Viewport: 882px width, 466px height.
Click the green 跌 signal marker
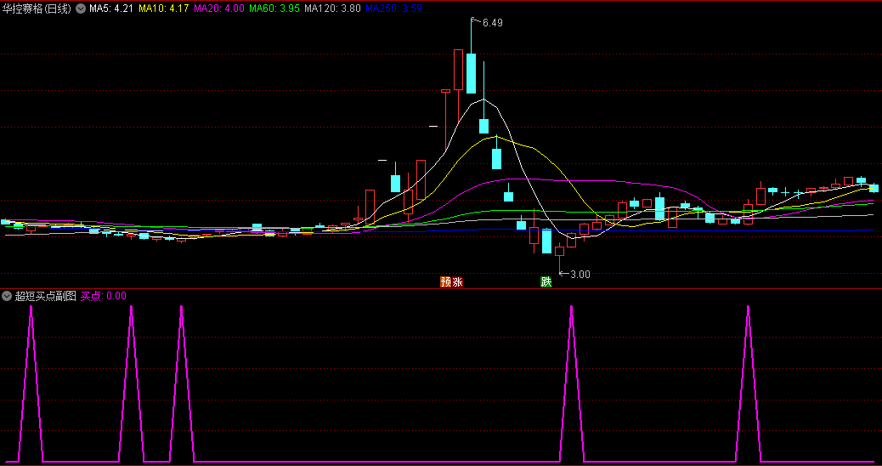tap(546, 281)
